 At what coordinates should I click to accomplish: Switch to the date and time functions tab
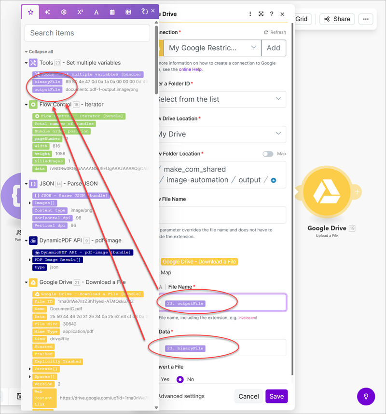[112, 12]
